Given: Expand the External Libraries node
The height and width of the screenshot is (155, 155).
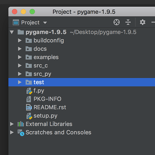Looking at the screenshot, I should click(x=12, y=124).
